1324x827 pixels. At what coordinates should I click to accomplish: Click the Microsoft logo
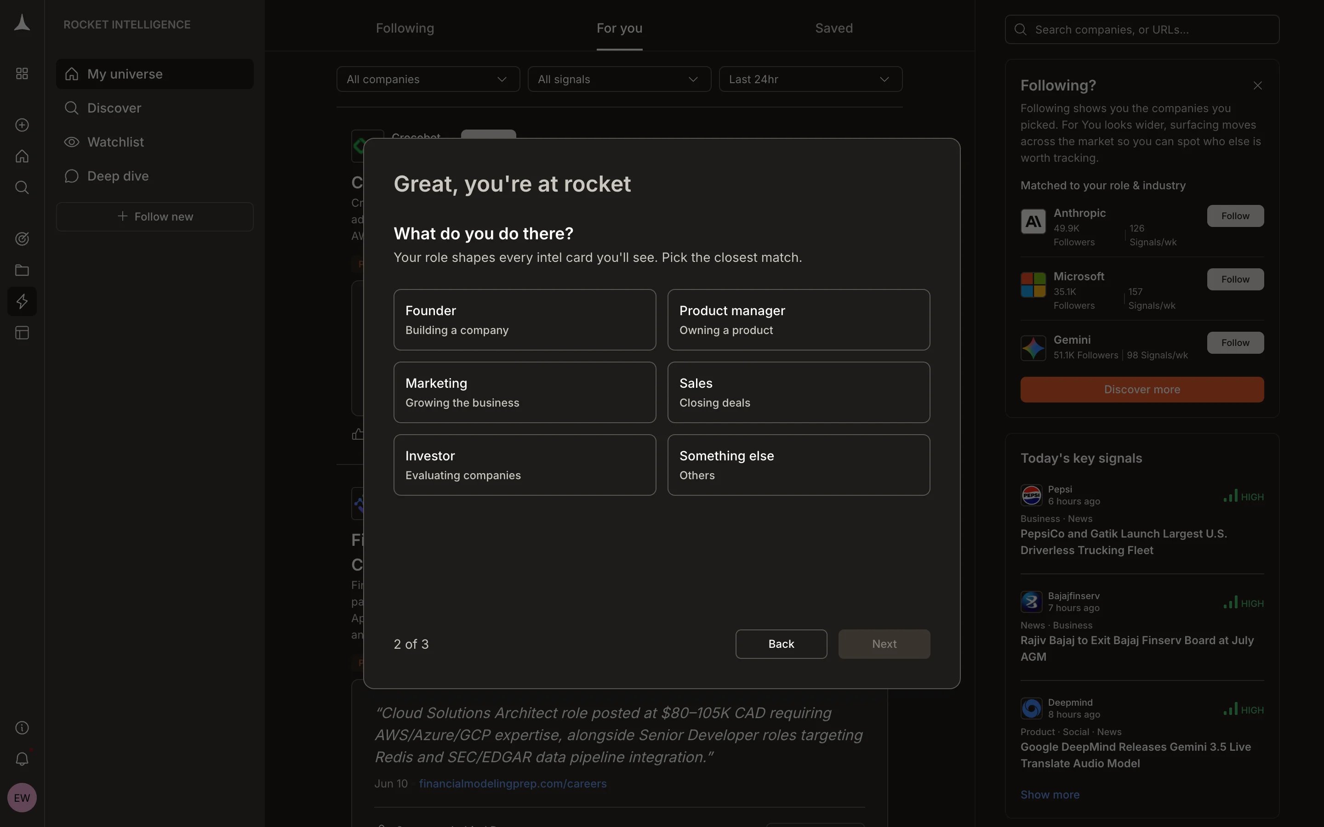[x=1033, y=285]
